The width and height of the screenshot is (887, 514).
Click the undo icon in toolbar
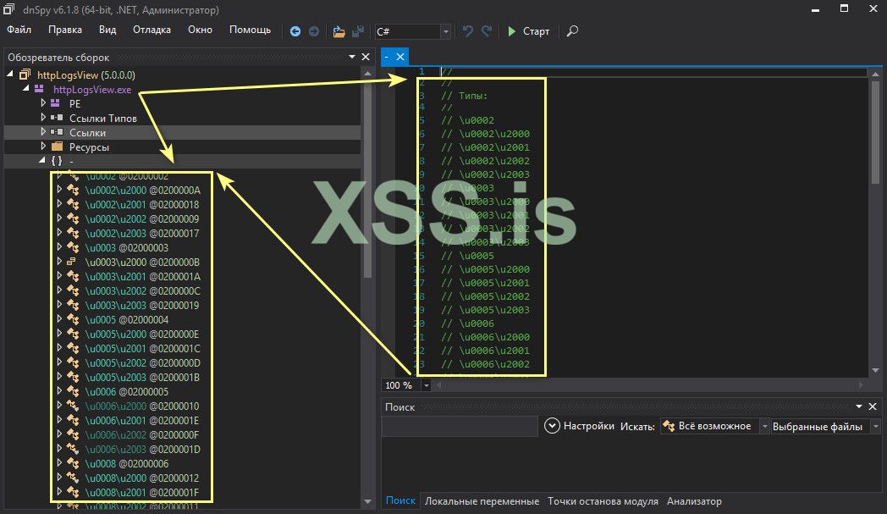[x=468, y=31]
